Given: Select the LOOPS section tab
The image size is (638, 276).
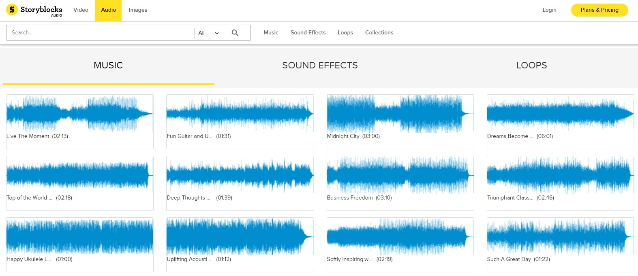Looking at the screenshot, I should click(x=531, y=66).
